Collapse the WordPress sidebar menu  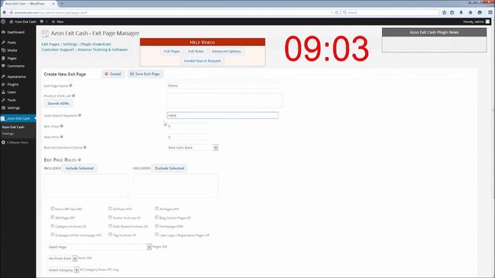tap(15, 142)
